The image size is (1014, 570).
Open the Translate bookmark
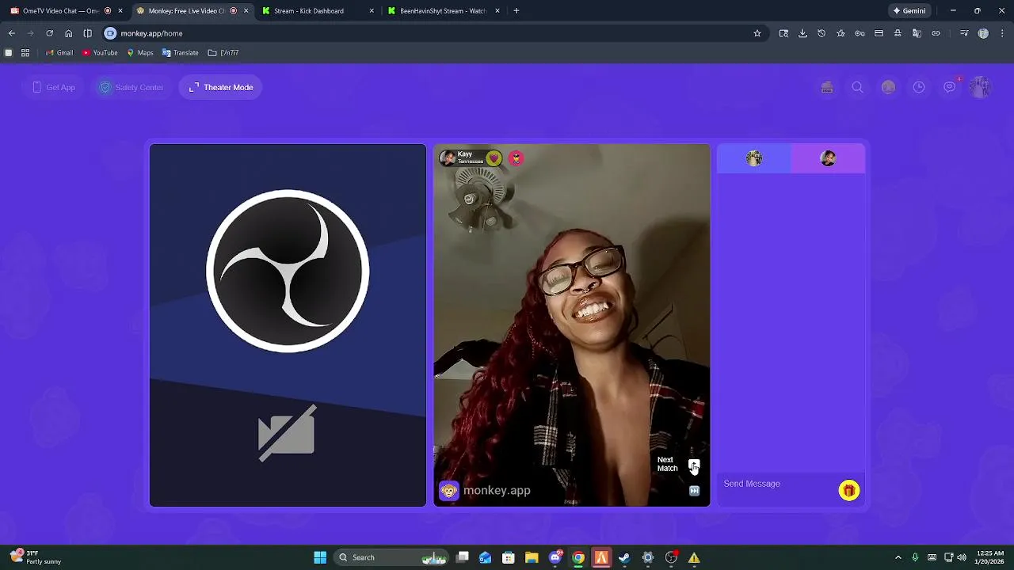(x=180, y=53)
